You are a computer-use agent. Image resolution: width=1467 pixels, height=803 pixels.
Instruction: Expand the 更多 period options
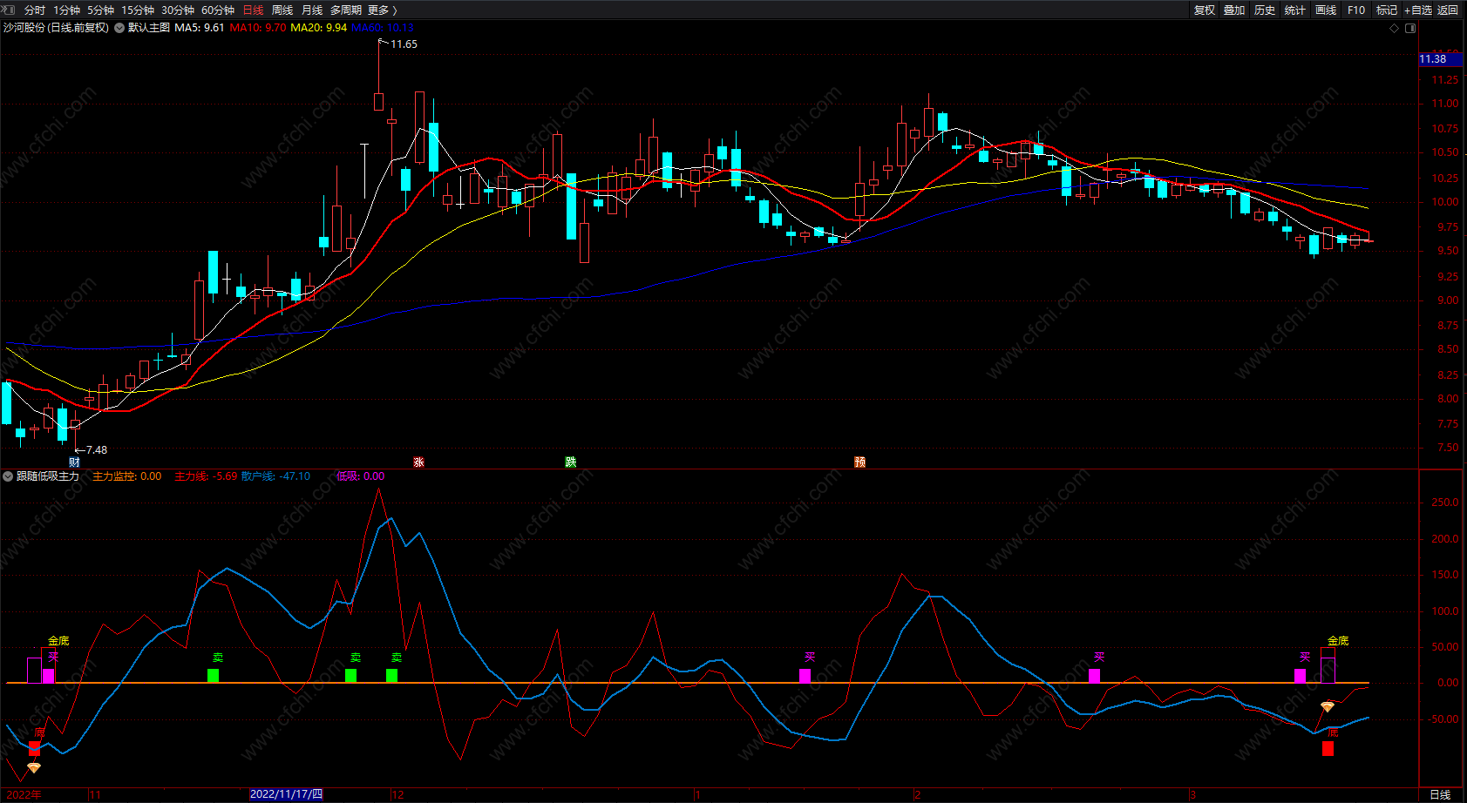click(x=382, y=10)
